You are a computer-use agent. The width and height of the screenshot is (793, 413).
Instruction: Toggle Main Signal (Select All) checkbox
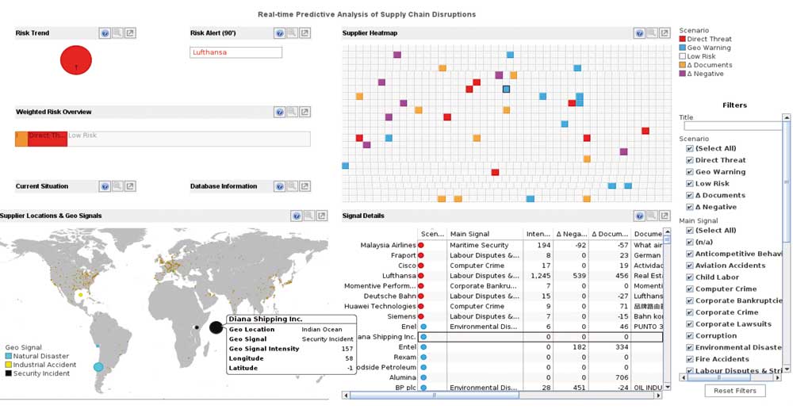689,231
